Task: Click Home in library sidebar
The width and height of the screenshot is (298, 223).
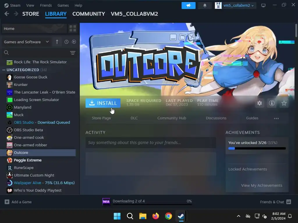Action: [34, 29]
